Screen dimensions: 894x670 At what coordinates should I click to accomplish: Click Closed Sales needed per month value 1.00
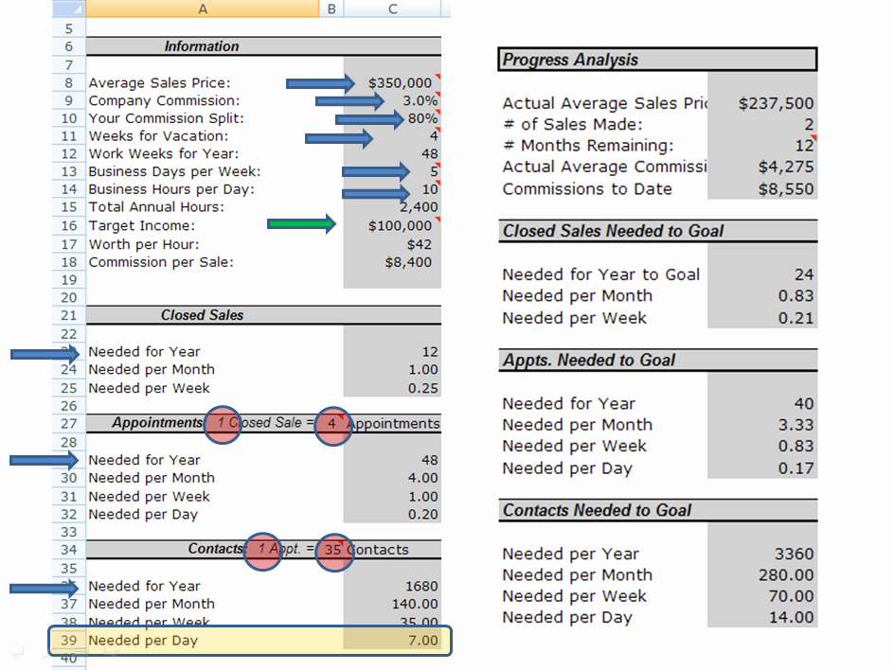click(392, 369)
